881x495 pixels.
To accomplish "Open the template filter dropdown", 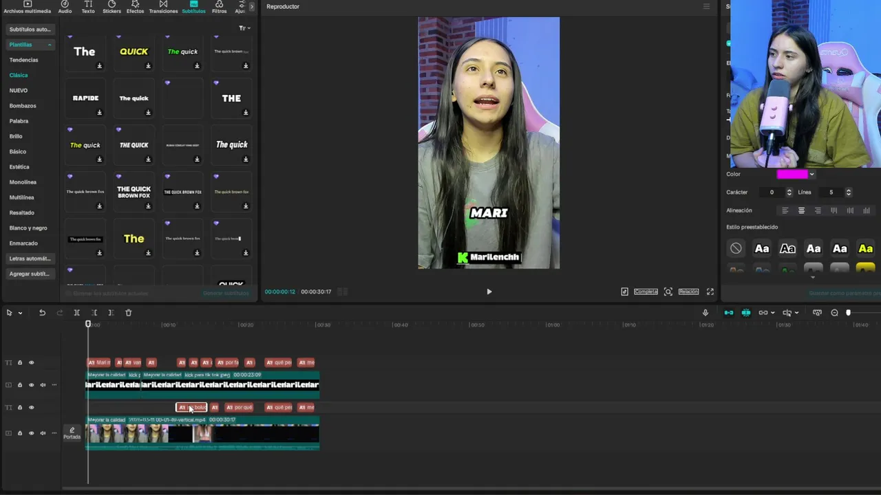I will 244,28.
